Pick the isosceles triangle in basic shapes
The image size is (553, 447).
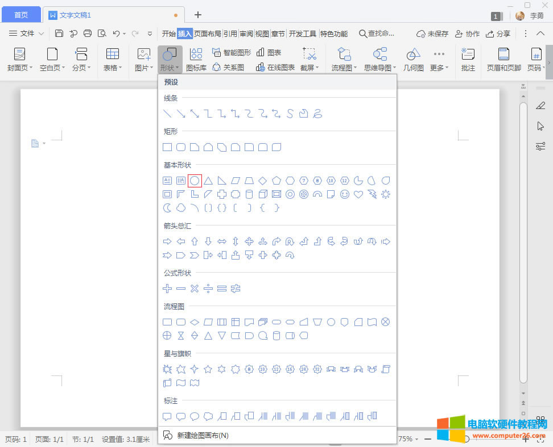[208, 181]
